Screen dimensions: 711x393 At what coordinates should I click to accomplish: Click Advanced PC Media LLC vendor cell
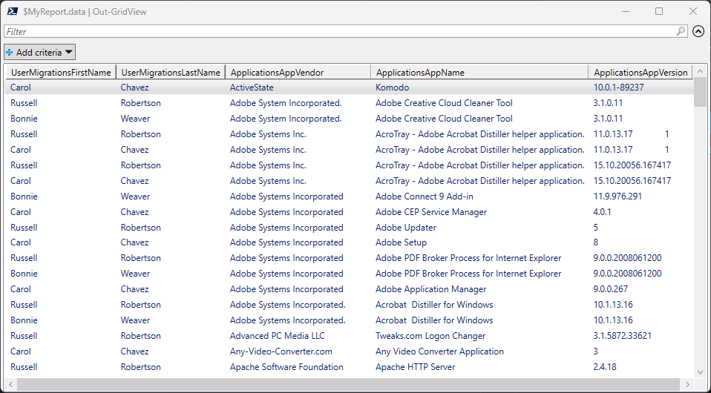277,336
